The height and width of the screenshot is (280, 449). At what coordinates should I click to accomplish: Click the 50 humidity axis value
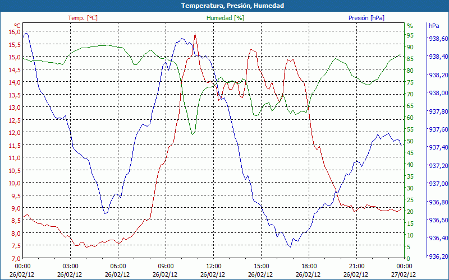(x=410, y=141)
